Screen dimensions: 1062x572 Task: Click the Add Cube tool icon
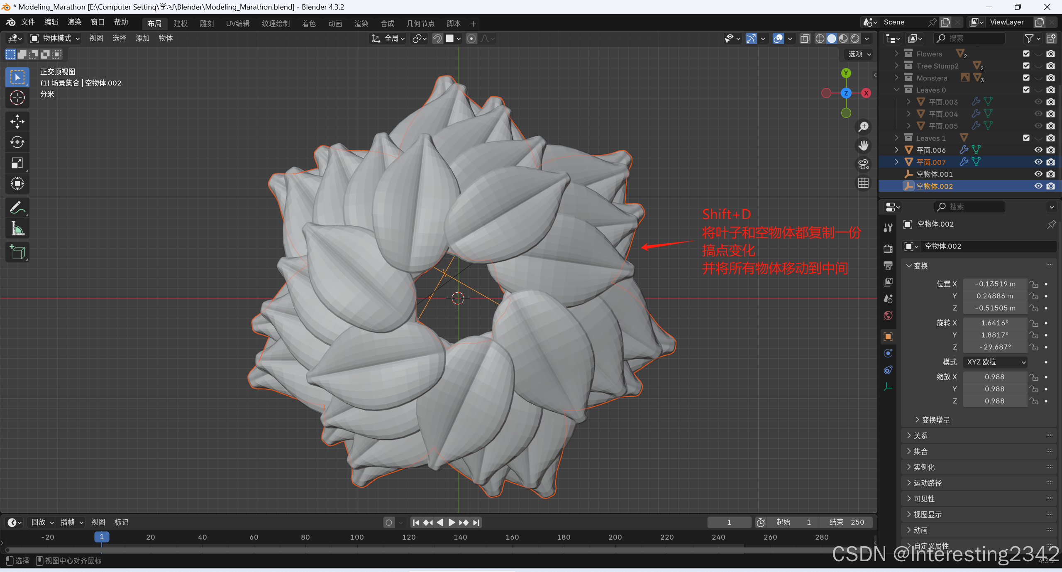pos(17,252)
